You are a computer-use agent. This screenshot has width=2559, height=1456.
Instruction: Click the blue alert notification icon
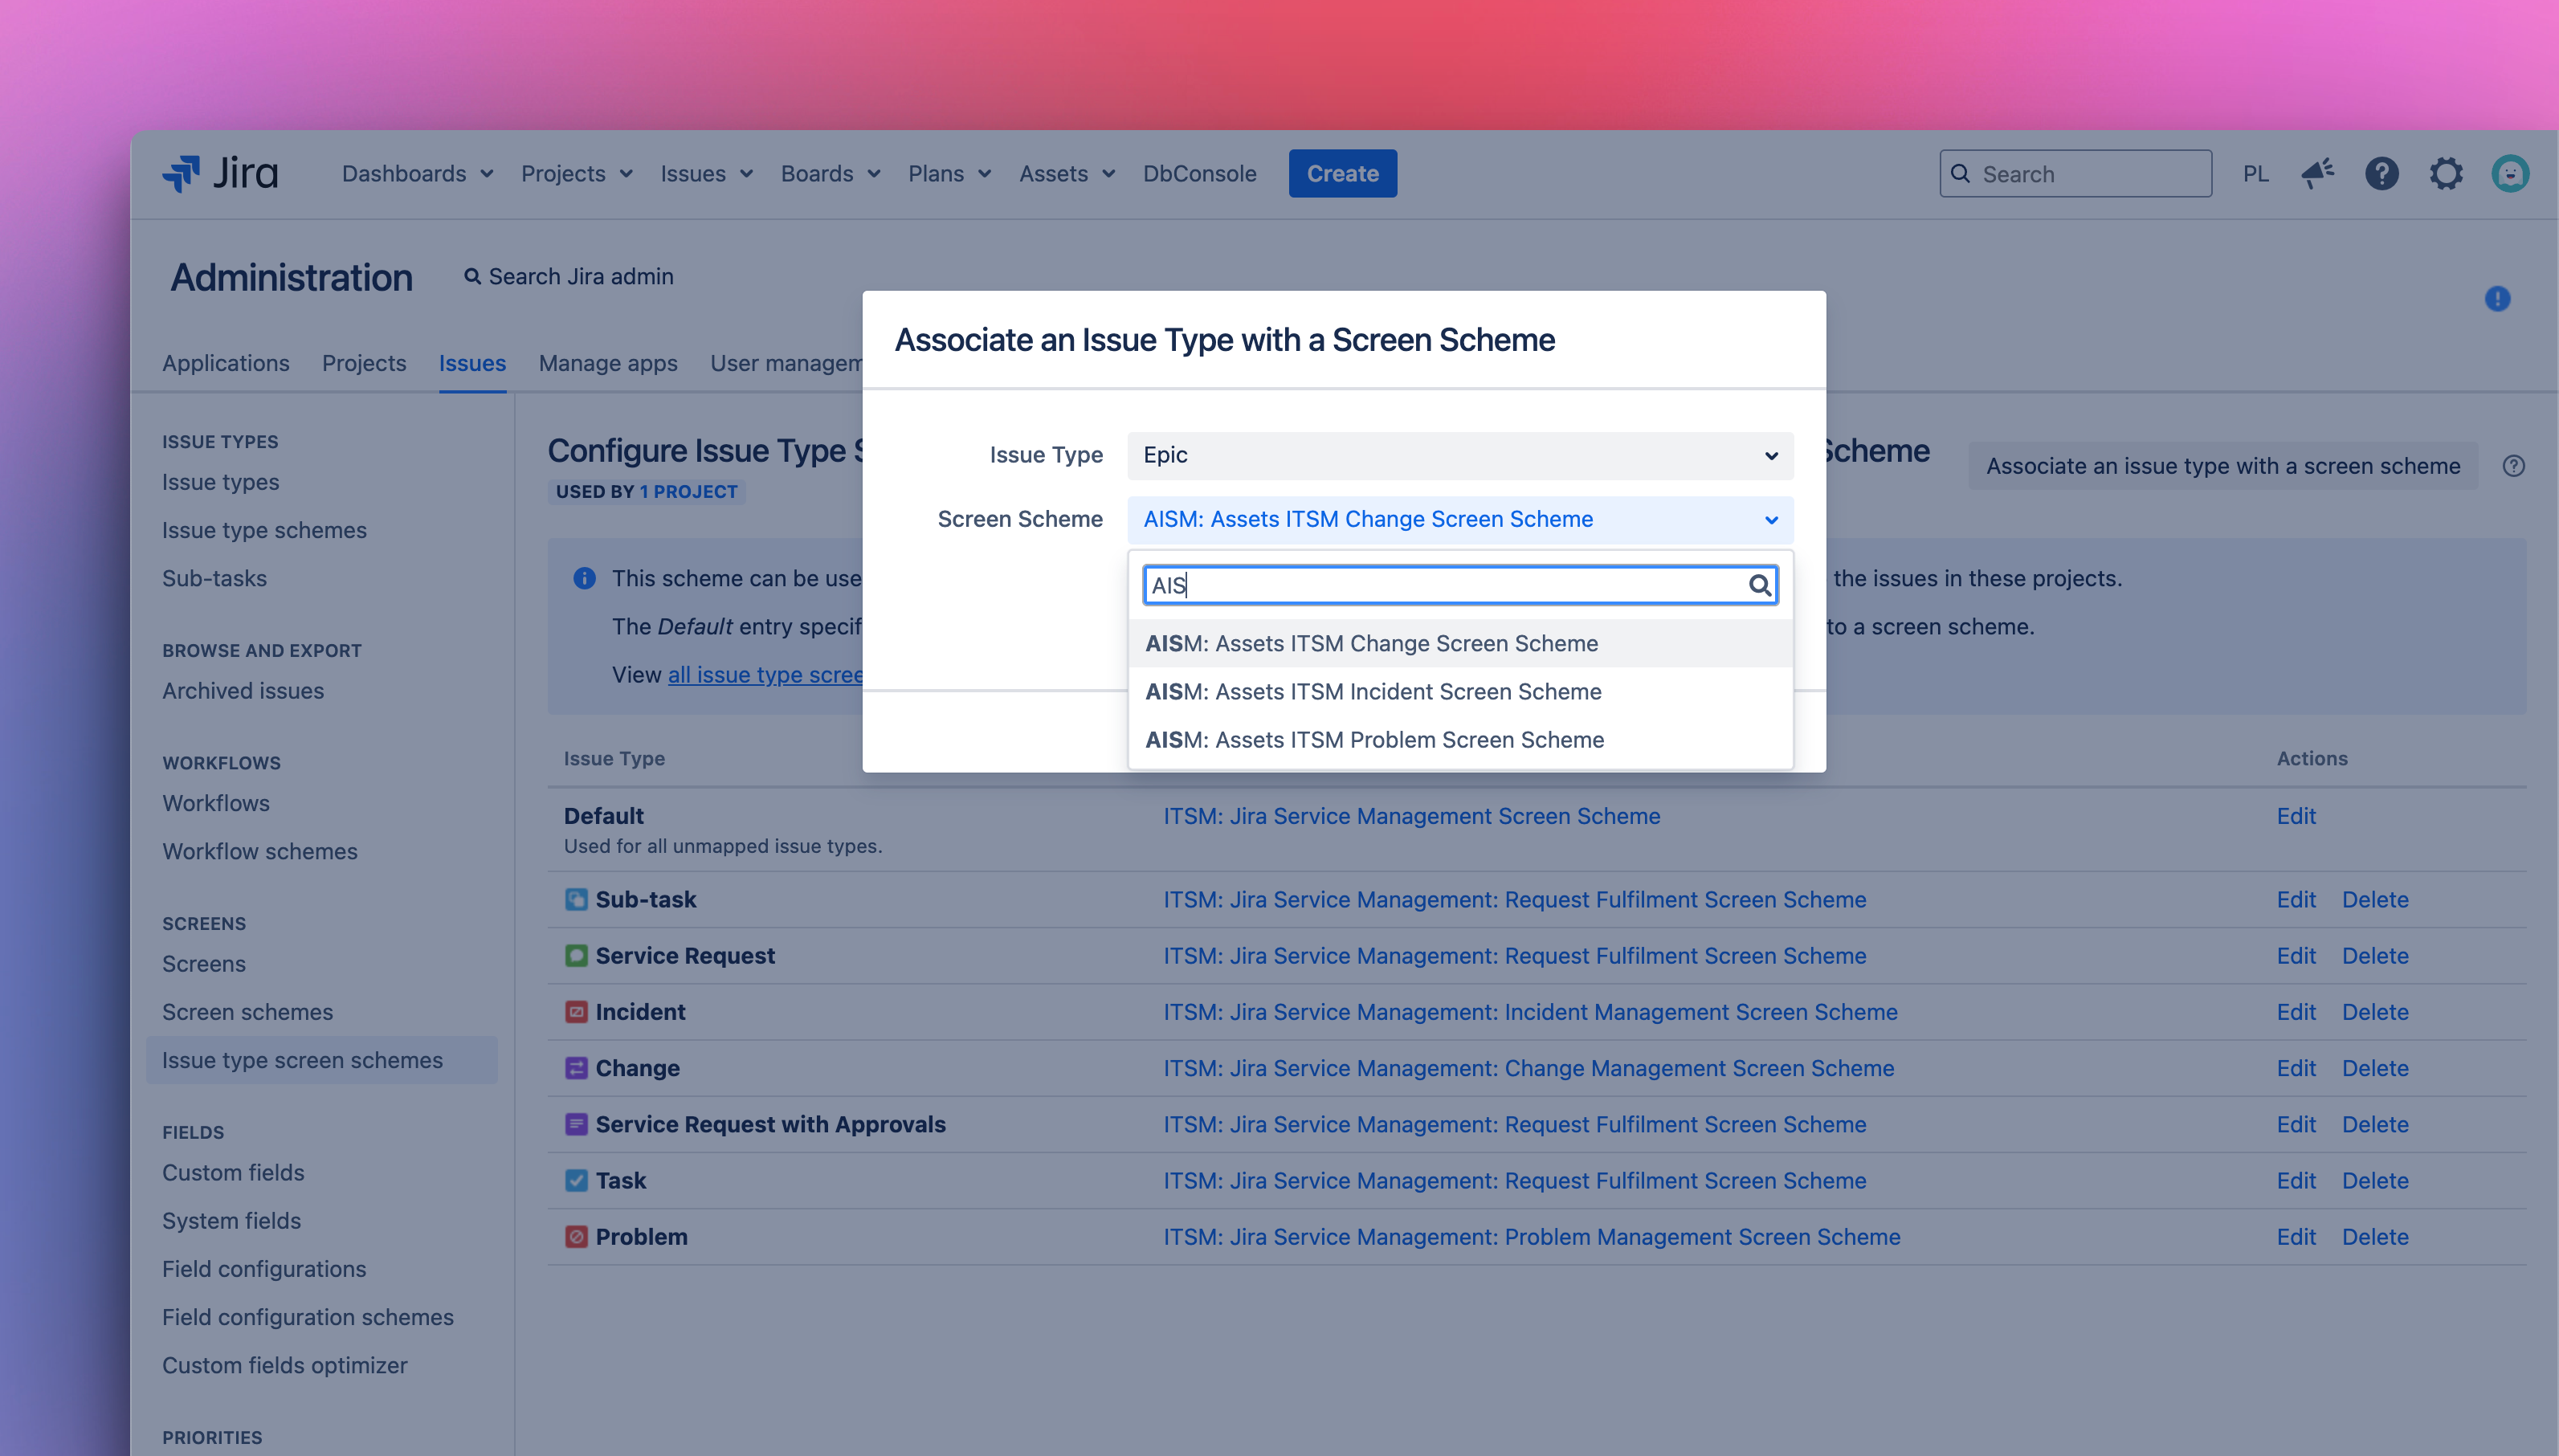pyautogui.click(x=2497, y=299)
